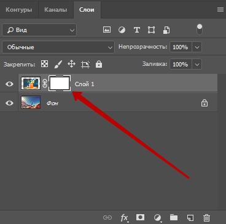Click the Фон layer name
The width and height of the screenshot is (226, 224).
pyautogui.click(x=52, y=103)
